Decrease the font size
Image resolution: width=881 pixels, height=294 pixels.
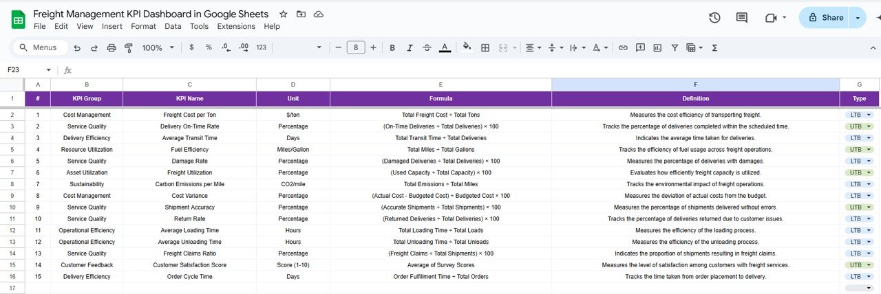pos(338,47)
